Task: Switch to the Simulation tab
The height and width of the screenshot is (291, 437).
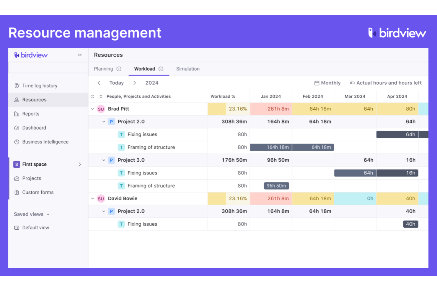Action: pyautogui.click(x=188, y=69)
